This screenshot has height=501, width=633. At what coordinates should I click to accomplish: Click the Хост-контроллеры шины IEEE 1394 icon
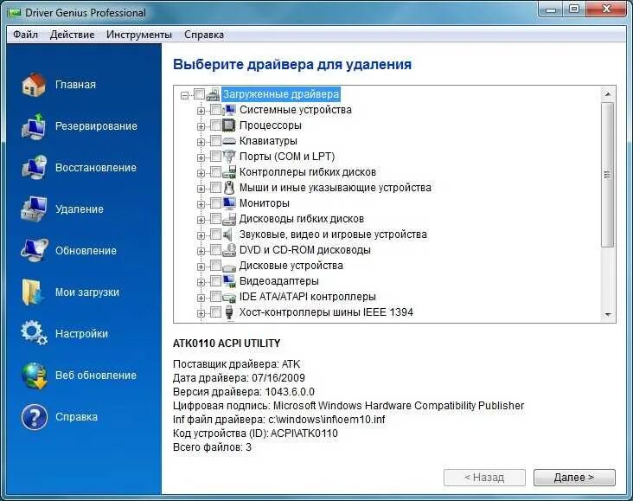click(x=229, y=312)
